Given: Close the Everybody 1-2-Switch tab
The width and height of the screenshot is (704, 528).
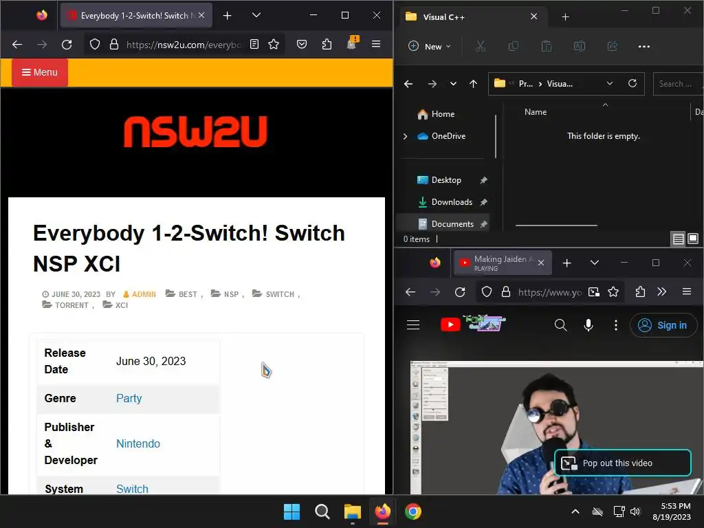Looking at the screenshot, I should [x=201, y=15].
